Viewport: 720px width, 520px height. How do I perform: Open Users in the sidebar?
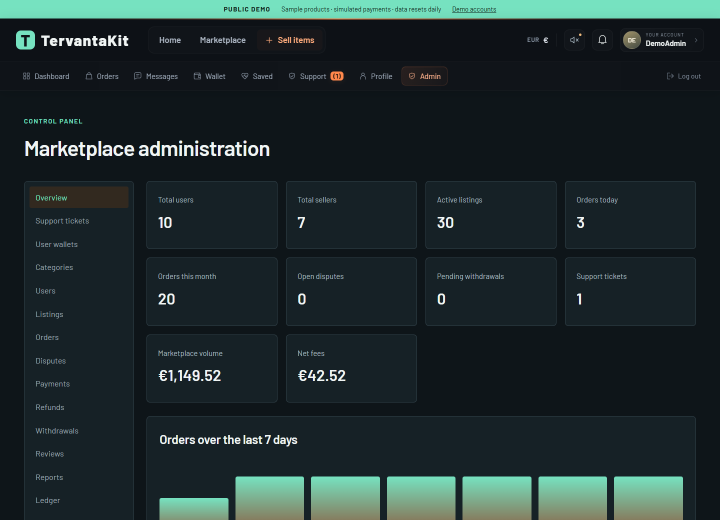[79, 291]
